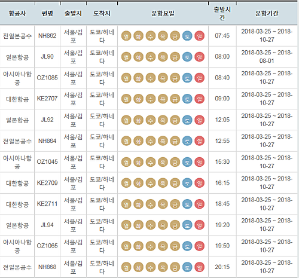Click the Sunday badge in the NH864 row
This screenshot has width=299, height=278.
pyautogui.click(x=199, y=141)
